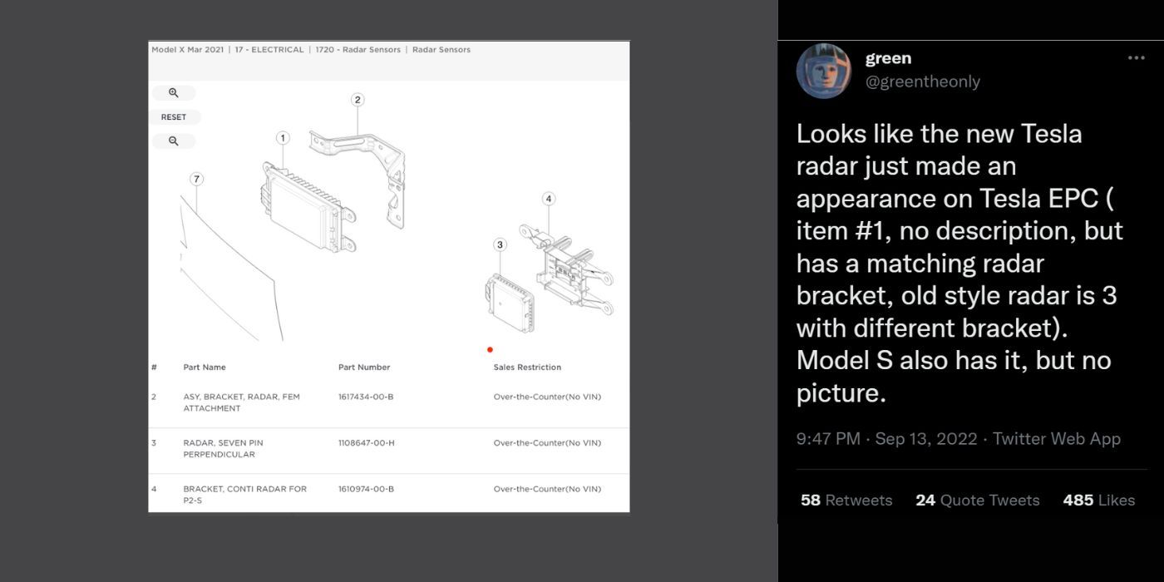
Task: Click callout marker 3 for seven pin radar
Action: (500, 245)
